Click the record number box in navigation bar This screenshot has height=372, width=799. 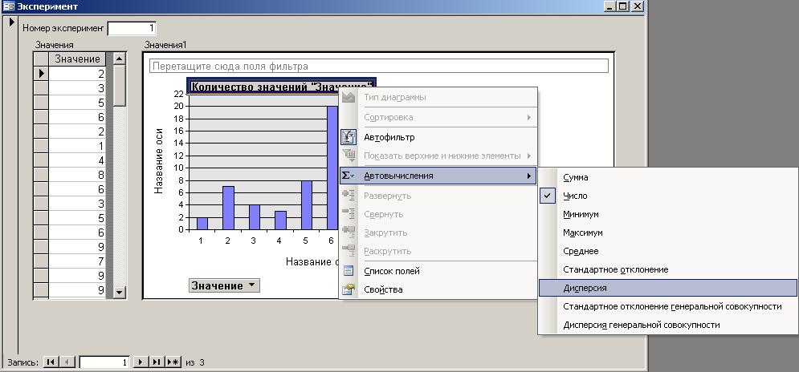point(104,362)
